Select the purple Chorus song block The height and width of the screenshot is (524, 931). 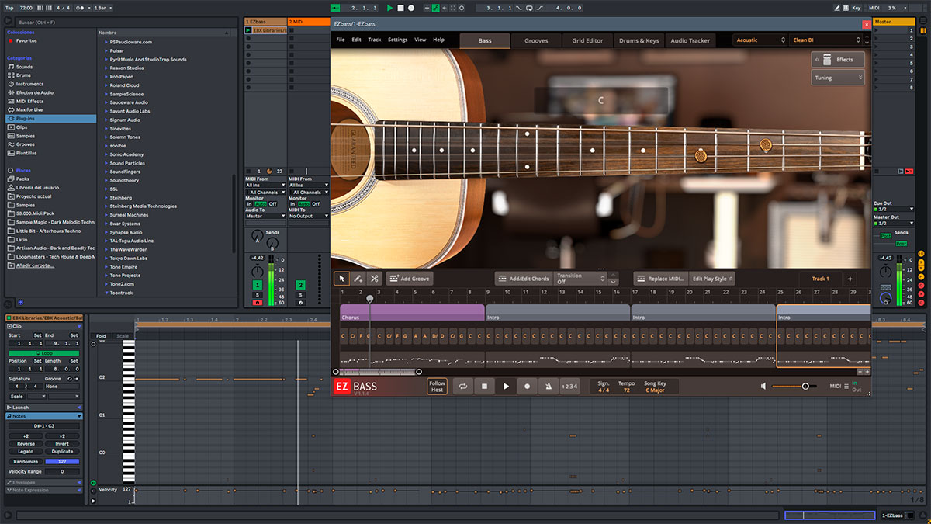pyautogui.click(x=412, y=312)
